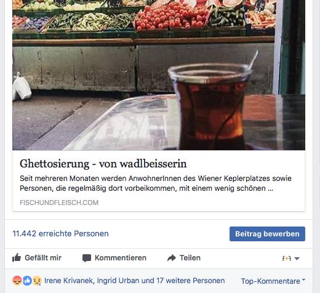This screenshot has height=293, width=320.
Task: Click the Beitrag bewerben button
Action: [x=267, y=234]
